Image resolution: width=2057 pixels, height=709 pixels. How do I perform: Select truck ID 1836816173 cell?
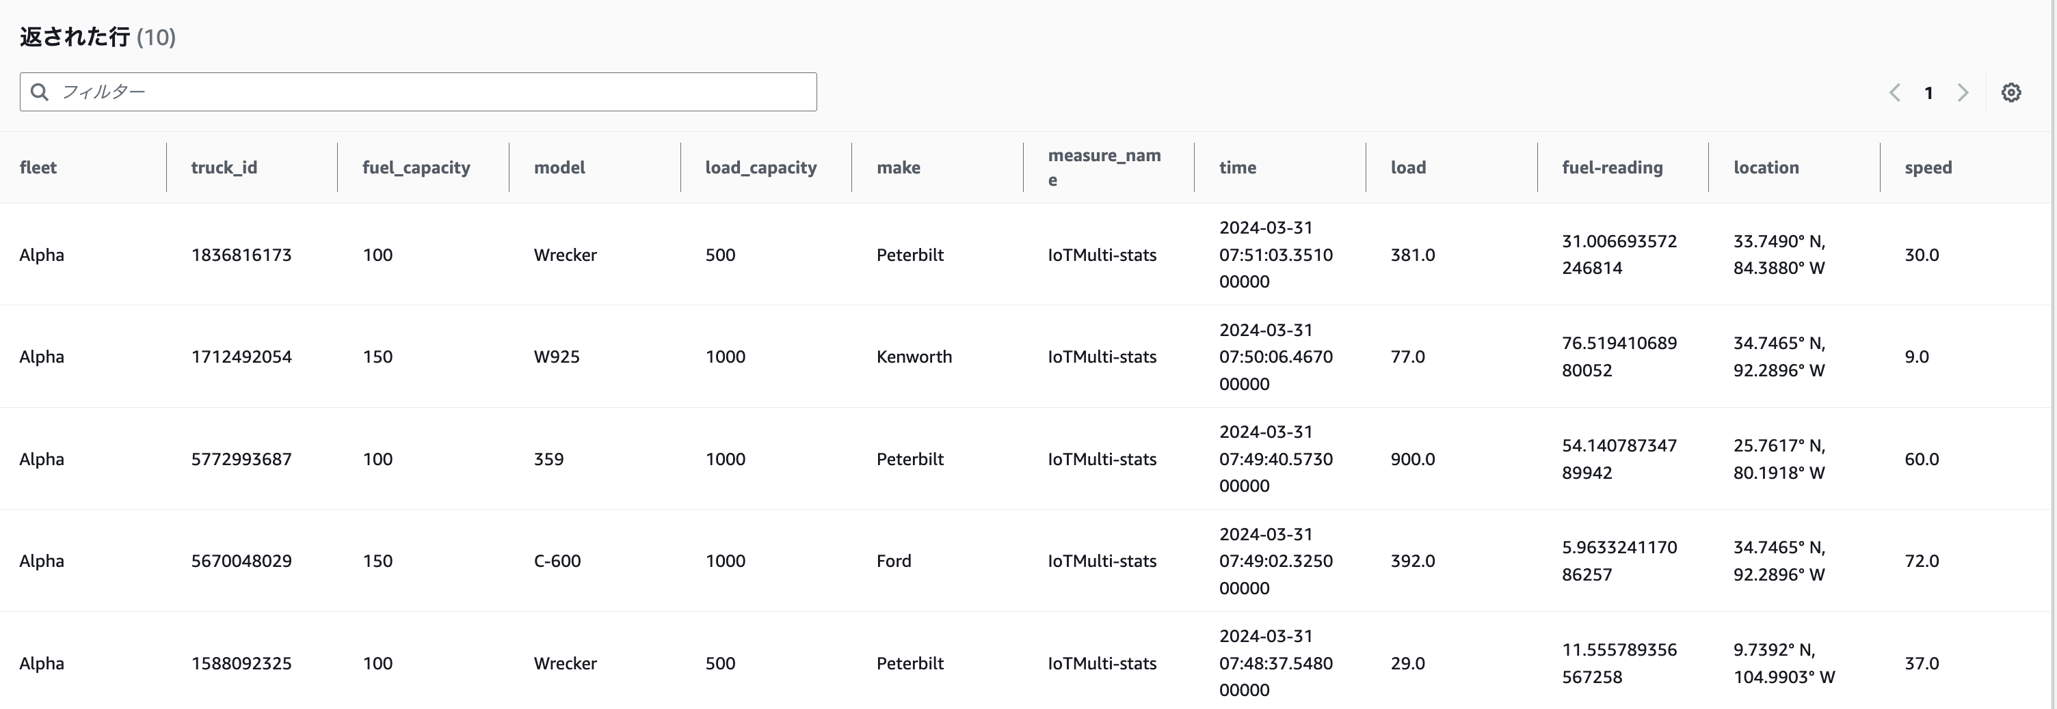pos(241,255)
